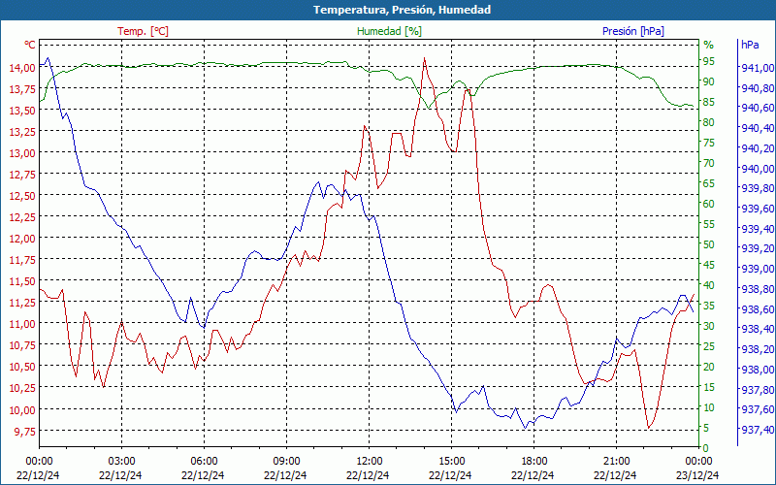This screenshot has height=485, width=776.
Task: Click 11,00 on the temperature axis
Action: coord(22,324)
